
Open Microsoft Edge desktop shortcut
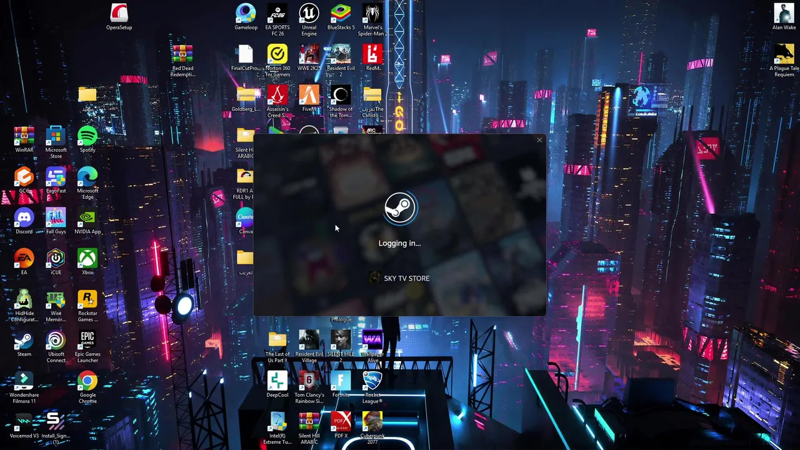[x=87, y=183]
